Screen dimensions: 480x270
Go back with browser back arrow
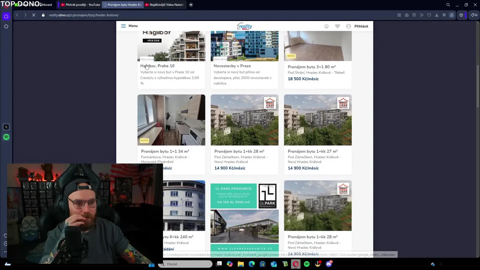click(x=17, y=15)
